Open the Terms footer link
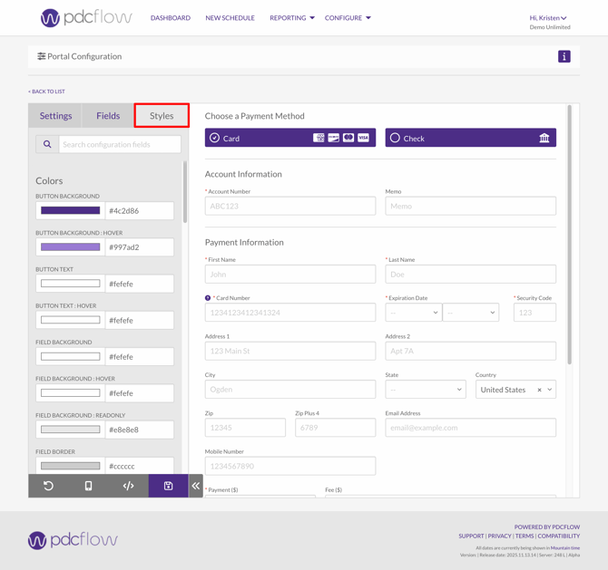Image resolution: width=608 pixels, height=570 pixels. pyautogui.click(x=525, y=536)
